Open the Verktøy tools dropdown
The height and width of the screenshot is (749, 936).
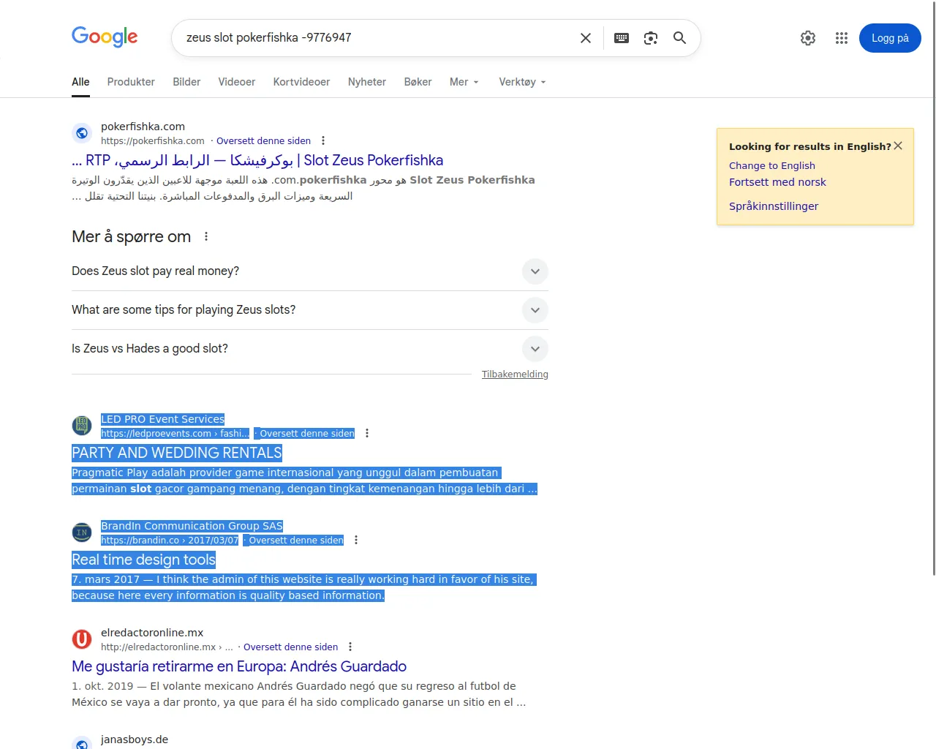(x=522, y=82)
